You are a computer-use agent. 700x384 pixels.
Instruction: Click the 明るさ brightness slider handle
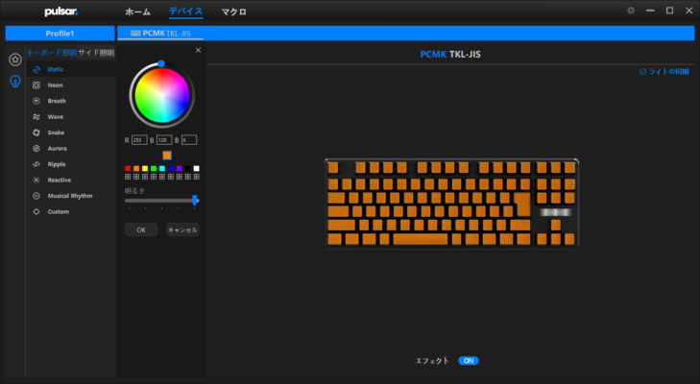[x=195, y=200]
